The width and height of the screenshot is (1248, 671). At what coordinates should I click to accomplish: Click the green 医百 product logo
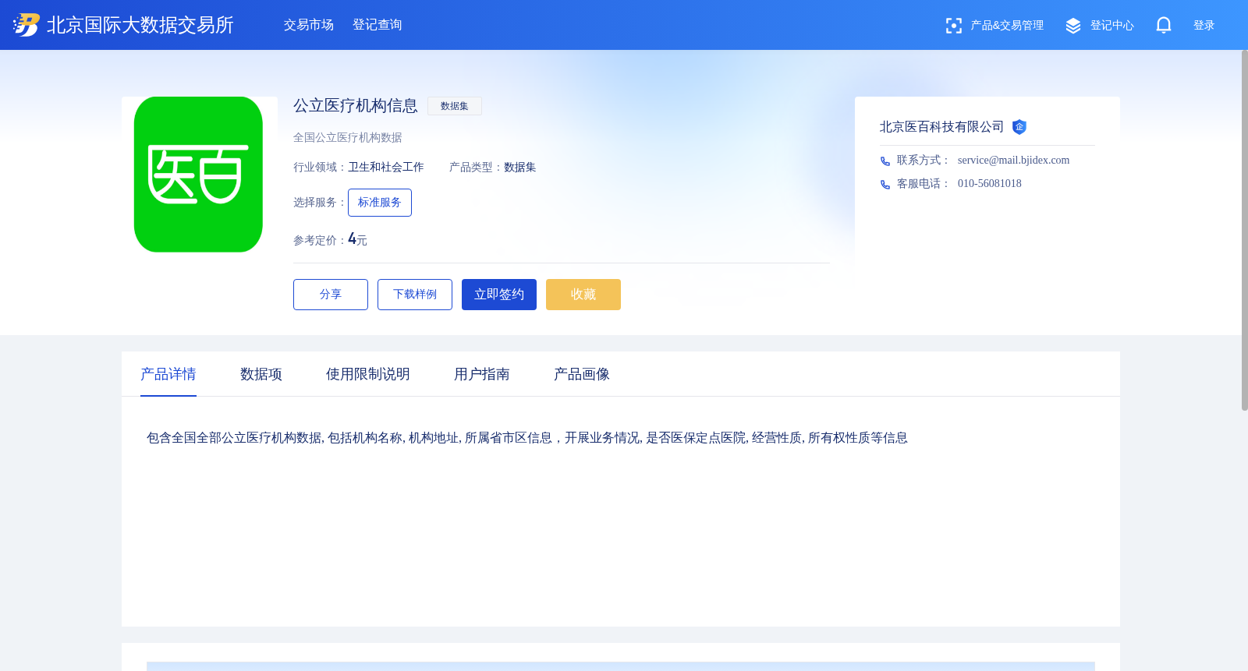[198, 175]
